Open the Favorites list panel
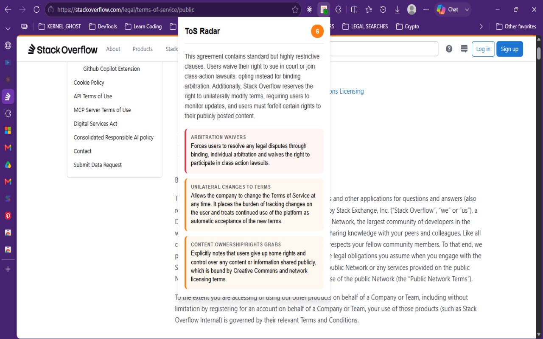543x339 pixels. coord(369,9)
